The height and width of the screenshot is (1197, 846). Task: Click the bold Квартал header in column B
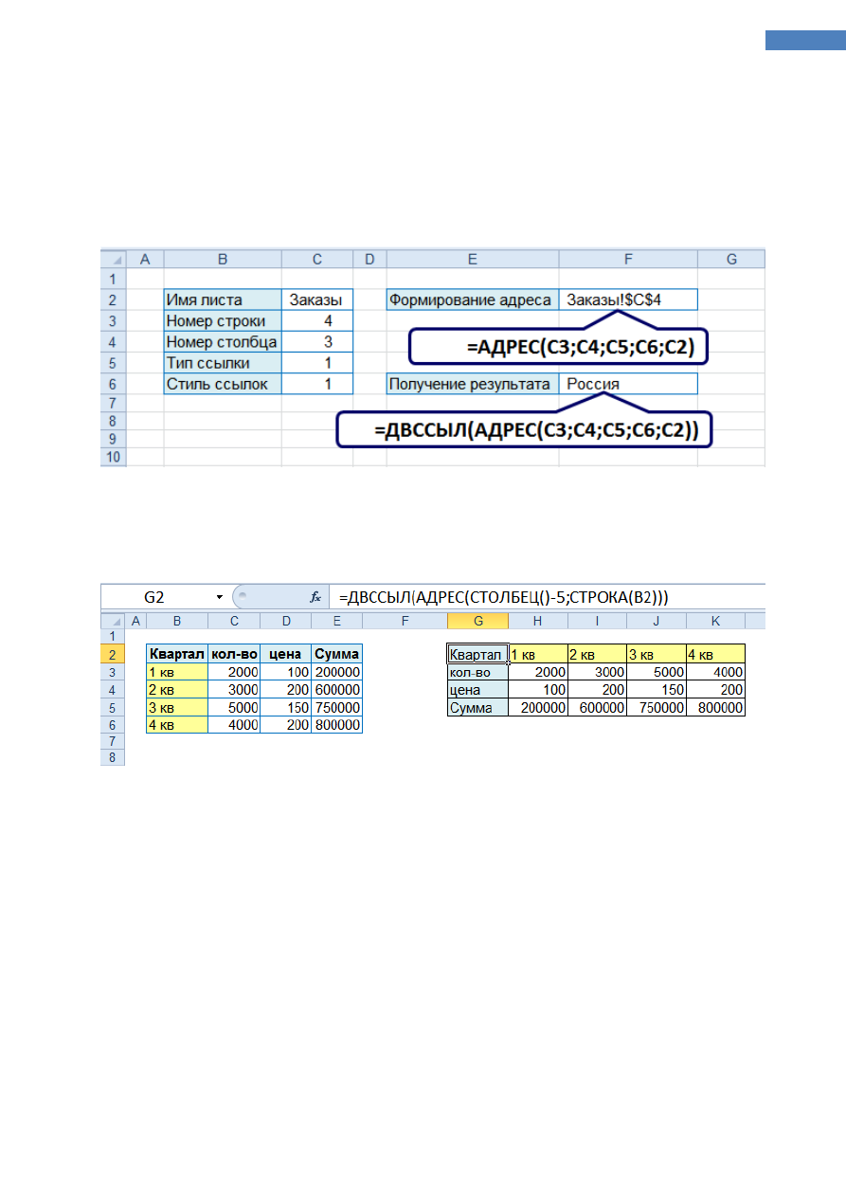point(177,654)
